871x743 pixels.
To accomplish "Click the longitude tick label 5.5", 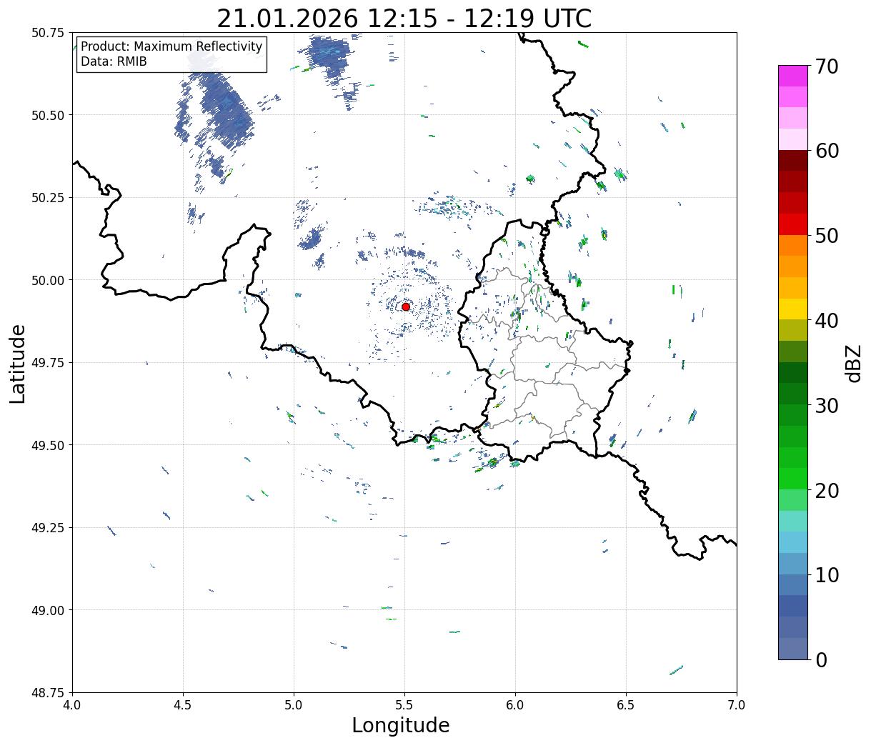I will (x=404, y=705).
